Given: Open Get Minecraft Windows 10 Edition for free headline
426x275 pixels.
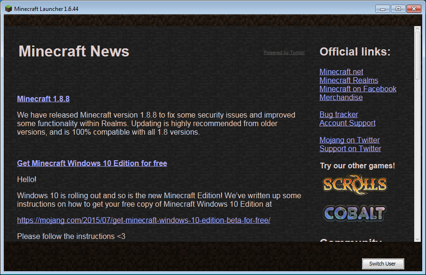Looking at the screenshot, I should pyautogui.click(x=92, y=164).
